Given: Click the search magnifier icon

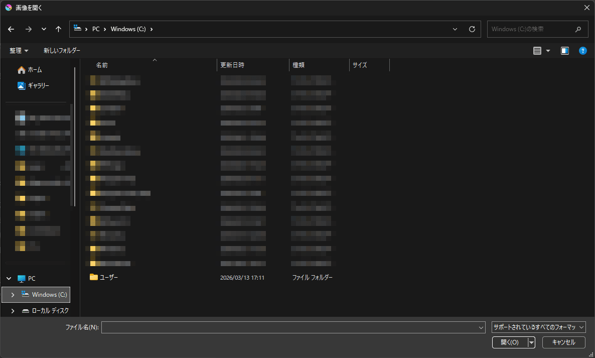Looking at the screenshot, I should pyautogui.click(x=578, y=29).
